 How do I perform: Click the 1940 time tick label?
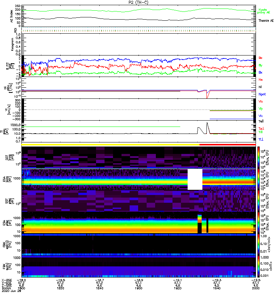[x=217, y=288]
